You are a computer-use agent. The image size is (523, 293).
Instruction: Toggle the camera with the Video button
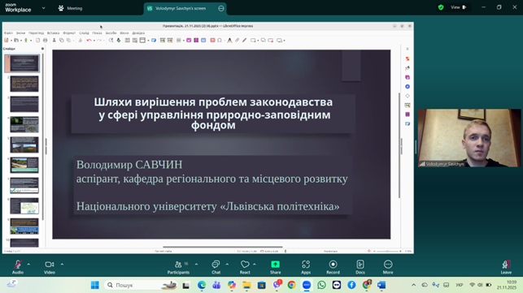[x=50, y=267]
